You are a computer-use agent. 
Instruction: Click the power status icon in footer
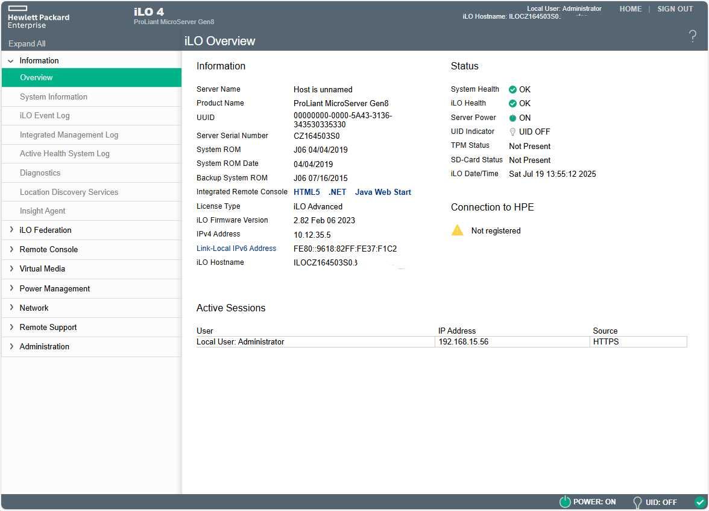click(565, 501)
